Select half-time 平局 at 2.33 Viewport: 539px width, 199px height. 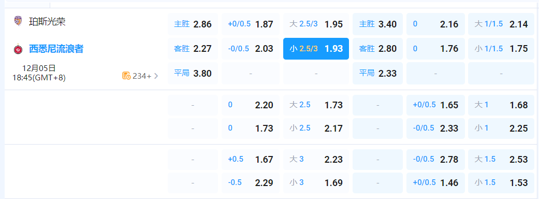[378, 74]
